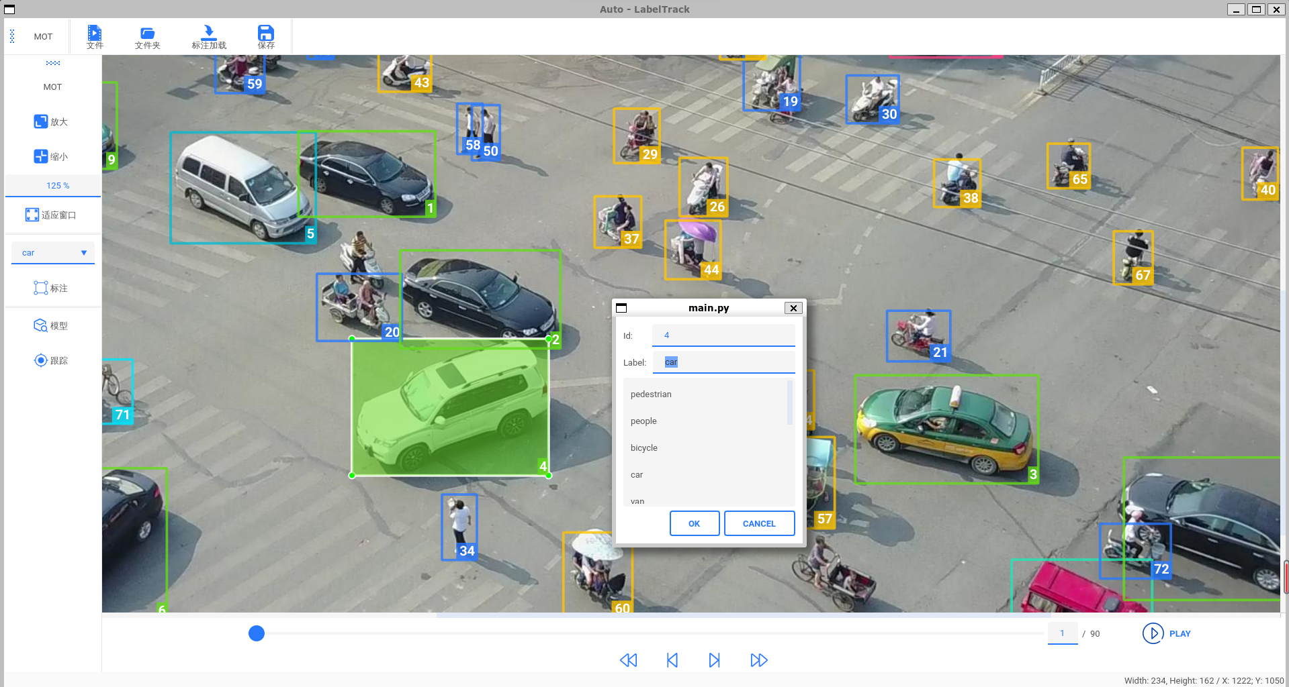The image size is (1289, 687).
Task: Start the 跟踪 tracking tool
Action: pyautogui.click(x=51, y=360)
